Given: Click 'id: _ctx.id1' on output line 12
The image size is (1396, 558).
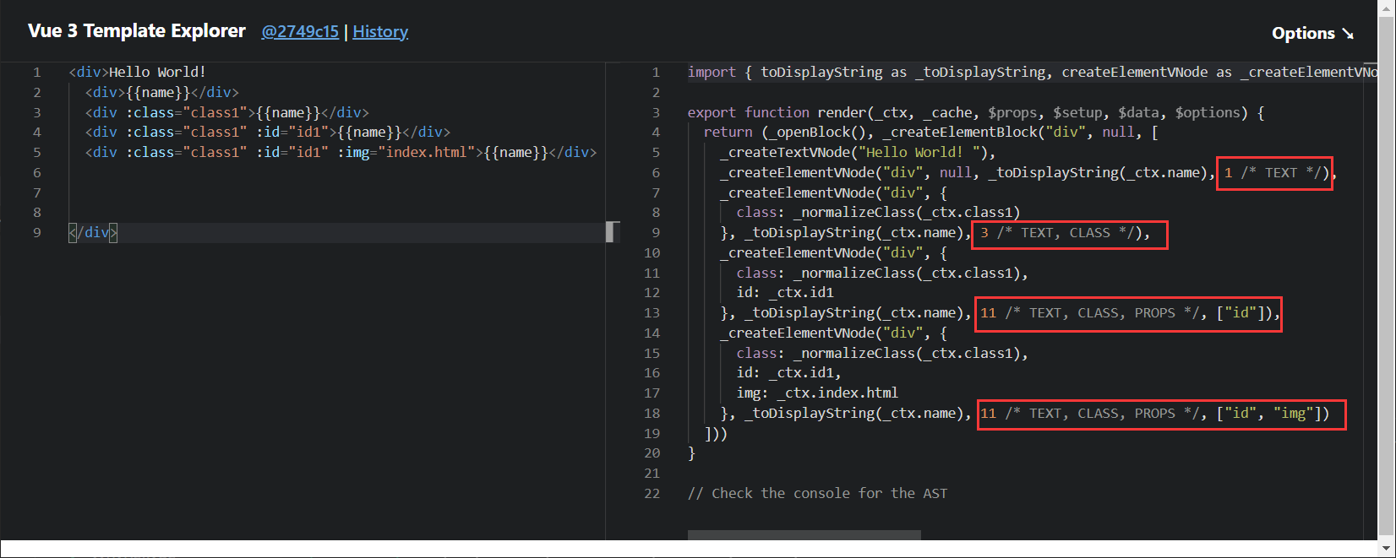Looking at the screenshot, I should coord(785,292).
